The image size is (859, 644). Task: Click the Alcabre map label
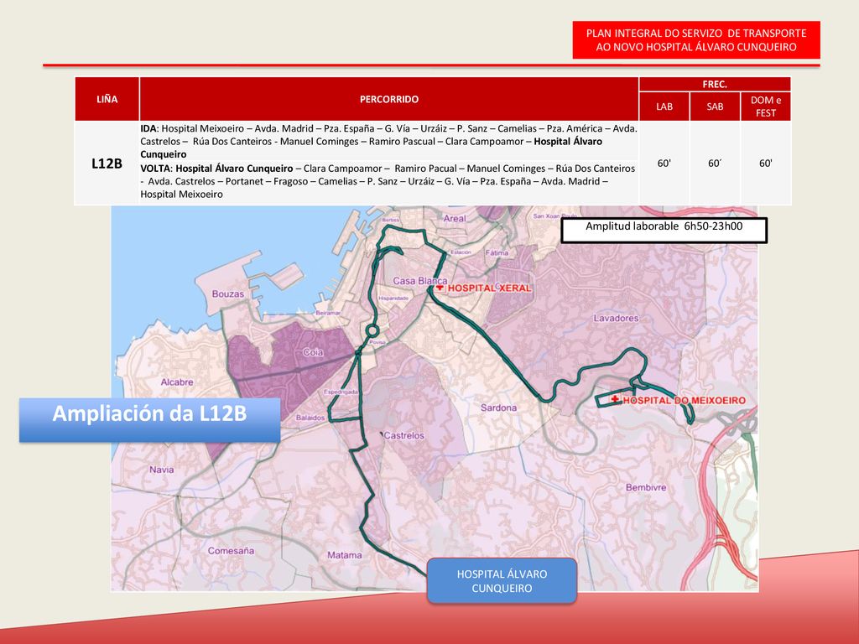177,382
